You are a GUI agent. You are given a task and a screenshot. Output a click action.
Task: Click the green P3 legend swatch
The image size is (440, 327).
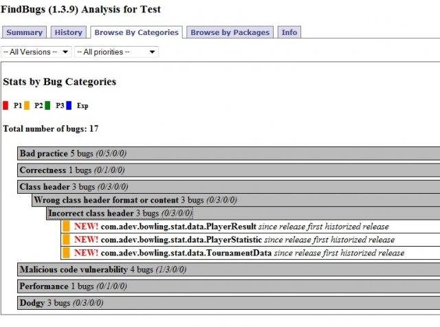click(x=47, y=105)
